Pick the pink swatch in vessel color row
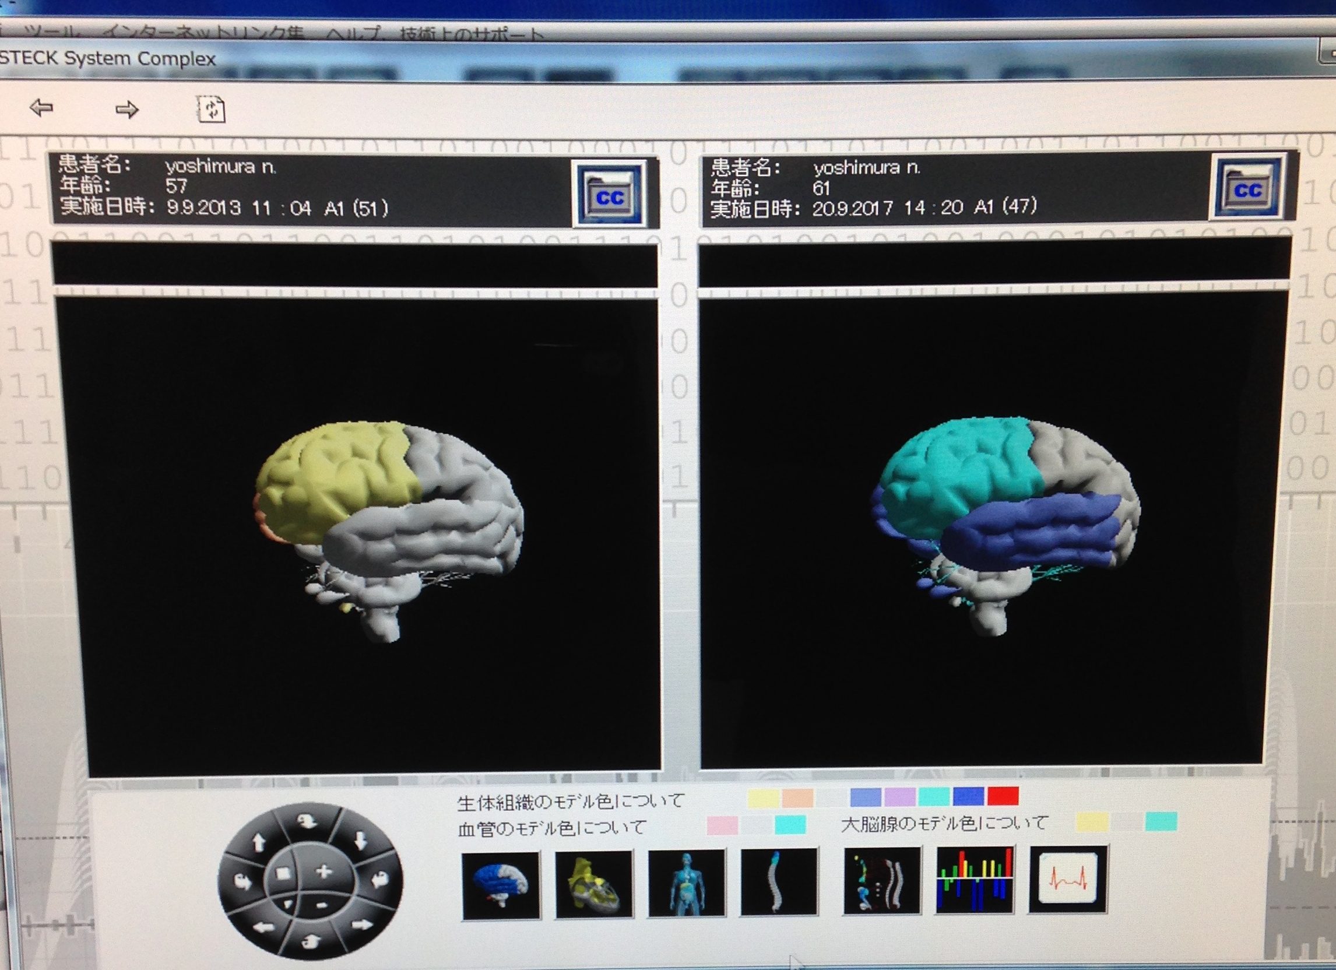The width and height of the screenshot is (1336, 970). pyautogui.click(x=722, y=825)
